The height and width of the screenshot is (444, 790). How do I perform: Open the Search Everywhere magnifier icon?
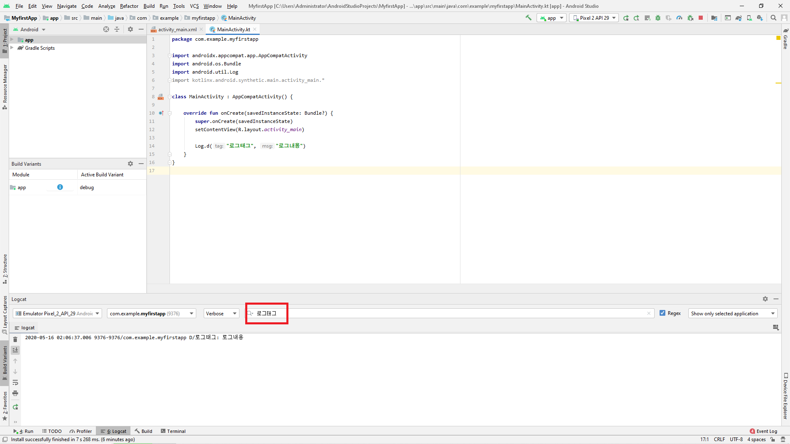pyautogui.click(x=774, y=18)
